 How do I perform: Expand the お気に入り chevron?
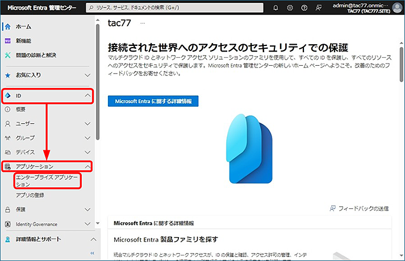(x=87, y=75)
